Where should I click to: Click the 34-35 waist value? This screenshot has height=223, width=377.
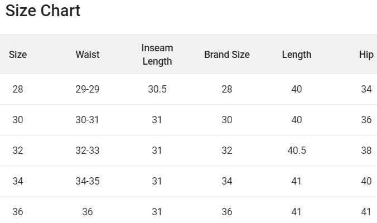[88, 181]
